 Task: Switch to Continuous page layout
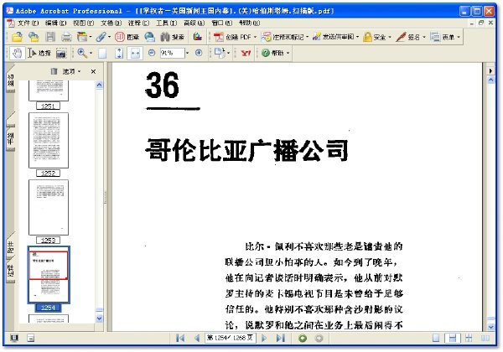point(453,338)
